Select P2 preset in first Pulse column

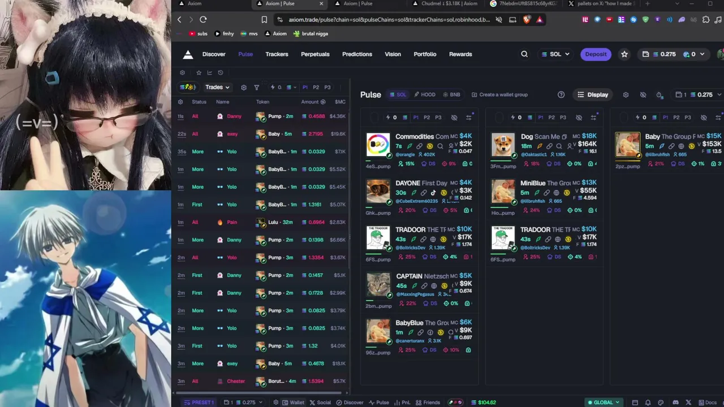point(427,118)
